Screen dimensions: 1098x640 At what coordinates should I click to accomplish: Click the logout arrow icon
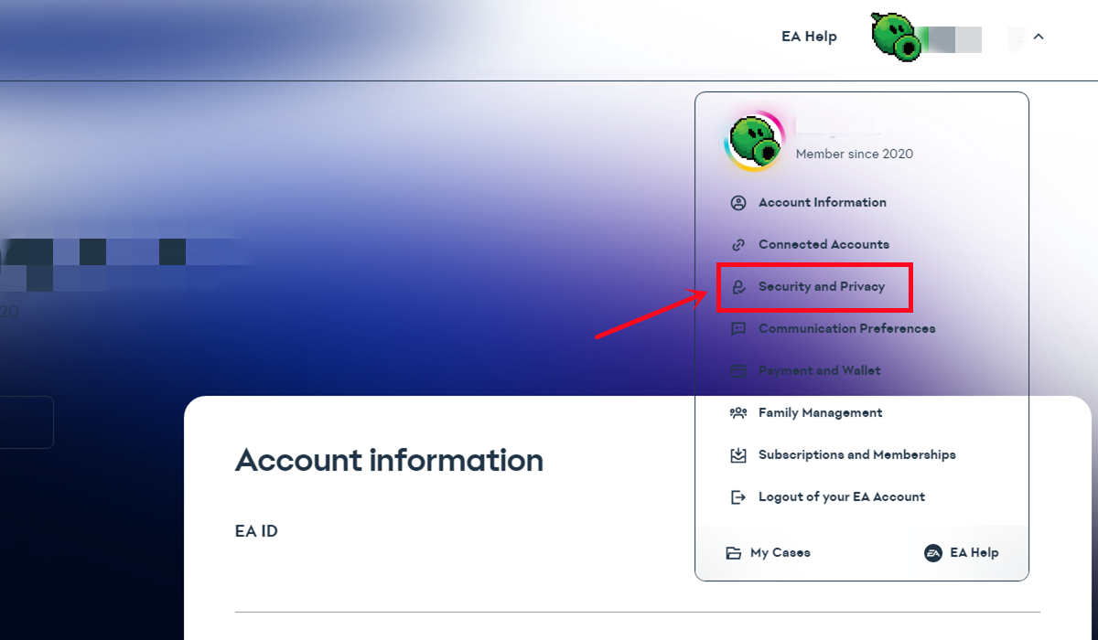[738, 497]
